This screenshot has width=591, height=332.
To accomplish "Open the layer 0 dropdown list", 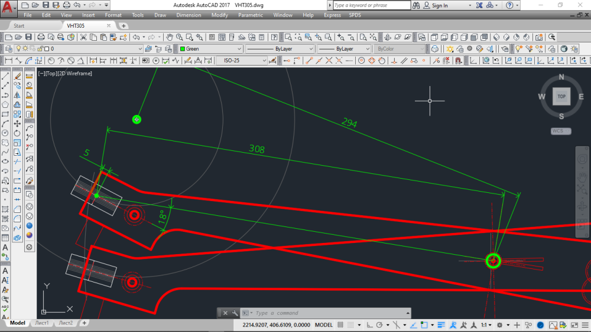I will pos(95,49).
